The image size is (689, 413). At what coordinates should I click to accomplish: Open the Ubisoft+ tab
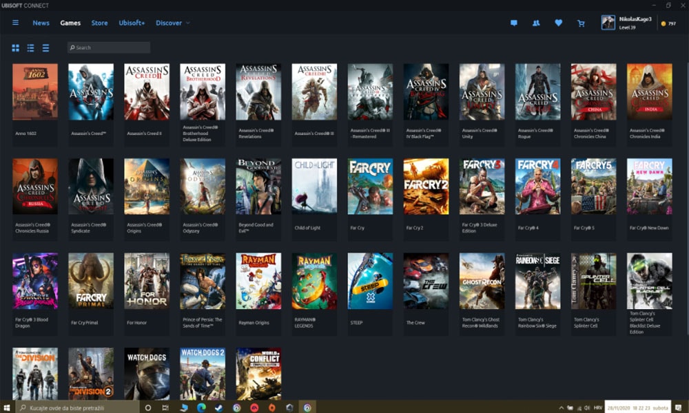(132, 23)
